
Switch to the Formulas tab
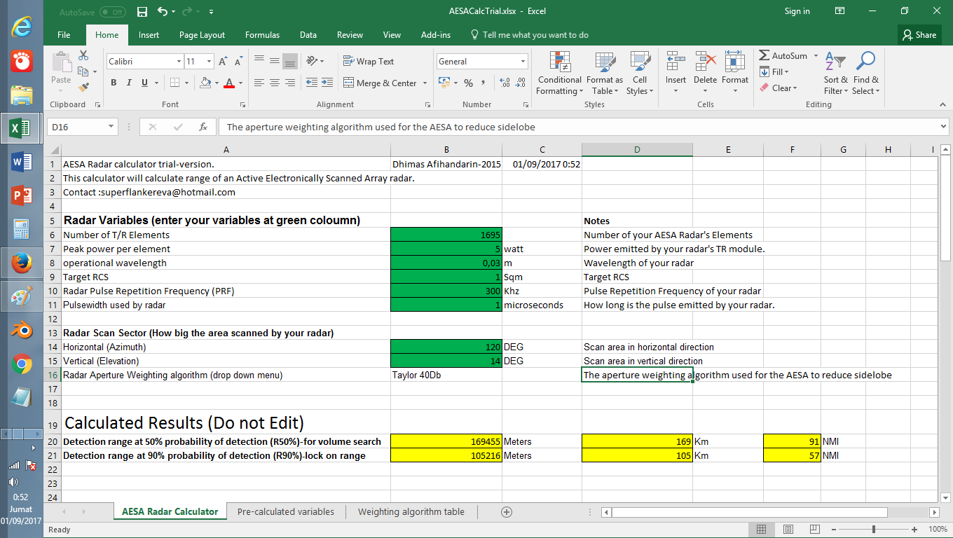pyautogui.click(x=262, y=35)
